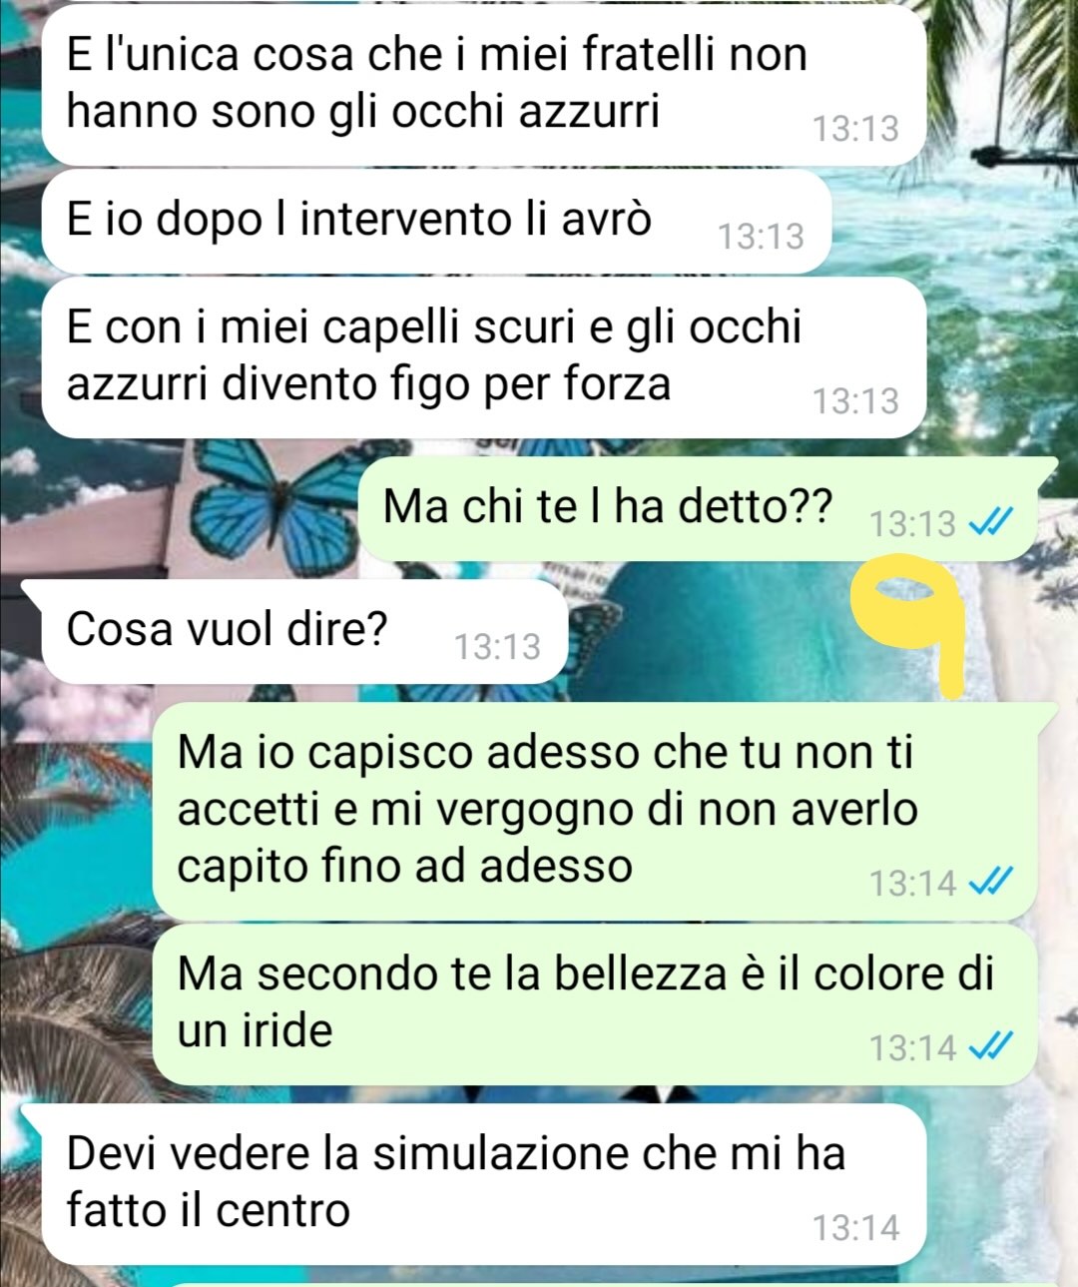Viewport: 1078px width, 1287px height.
Task: Tap the 13:13 timestamp on 'Cosa vuol dire?'
Action: click(497, 647)
